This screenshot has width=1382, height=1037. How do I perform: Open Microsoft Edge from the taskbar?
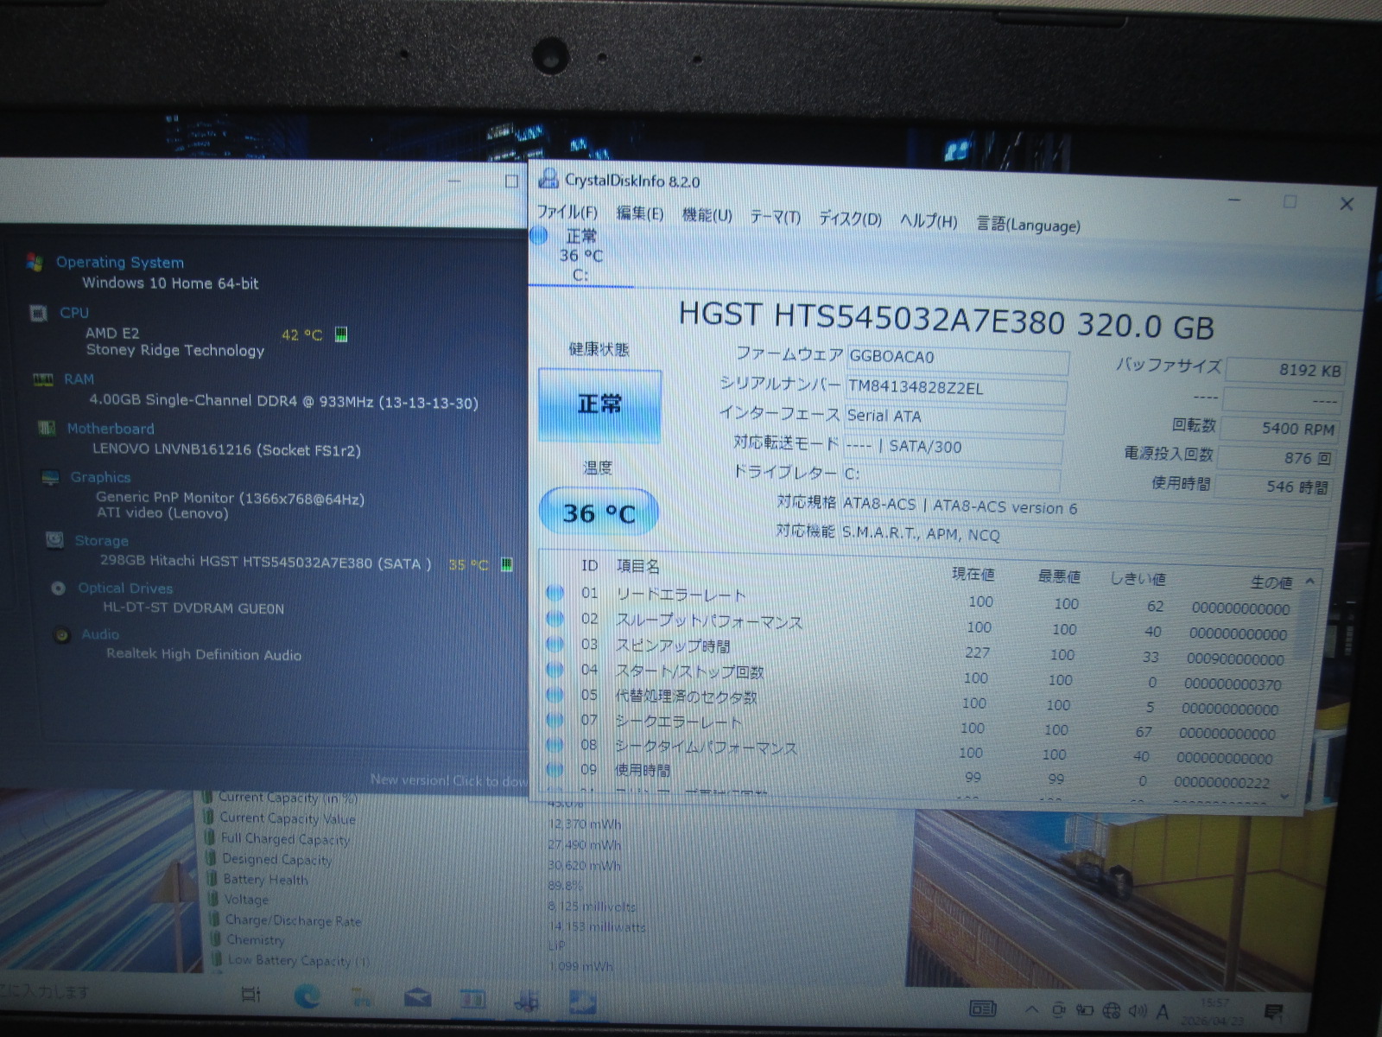pyautogui.click(x=307, y=997)
